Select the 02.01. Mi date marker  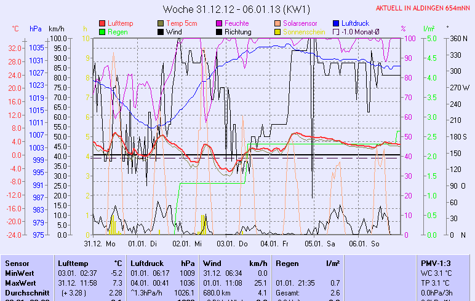tap(189, 243)
